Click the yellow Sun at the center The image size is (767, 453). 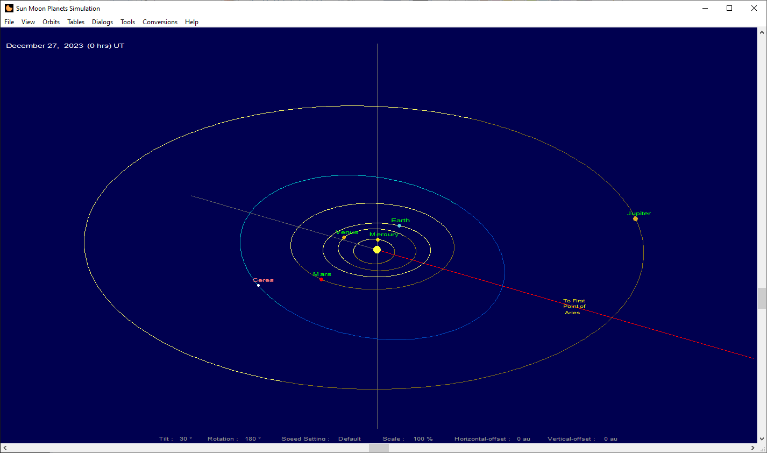click(377, 250)
